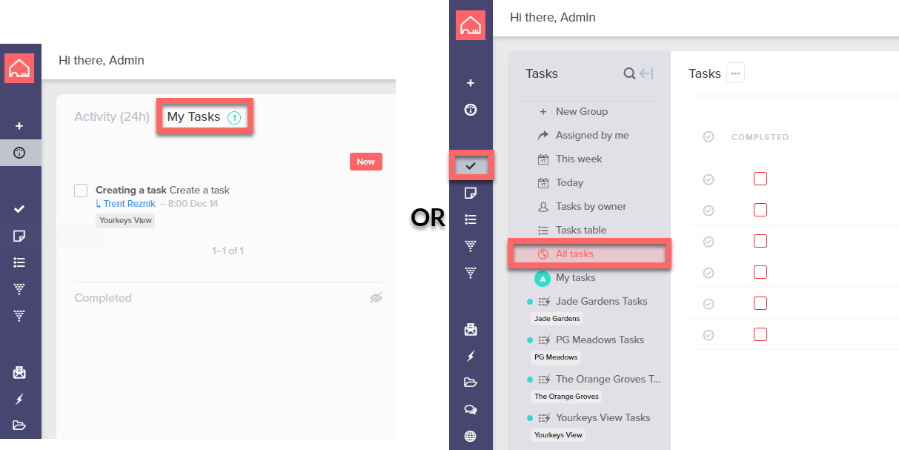Click the plus icon in left screenshot sidebar
This screenshot has width=899, height=450.
click(x=19, y=126)
